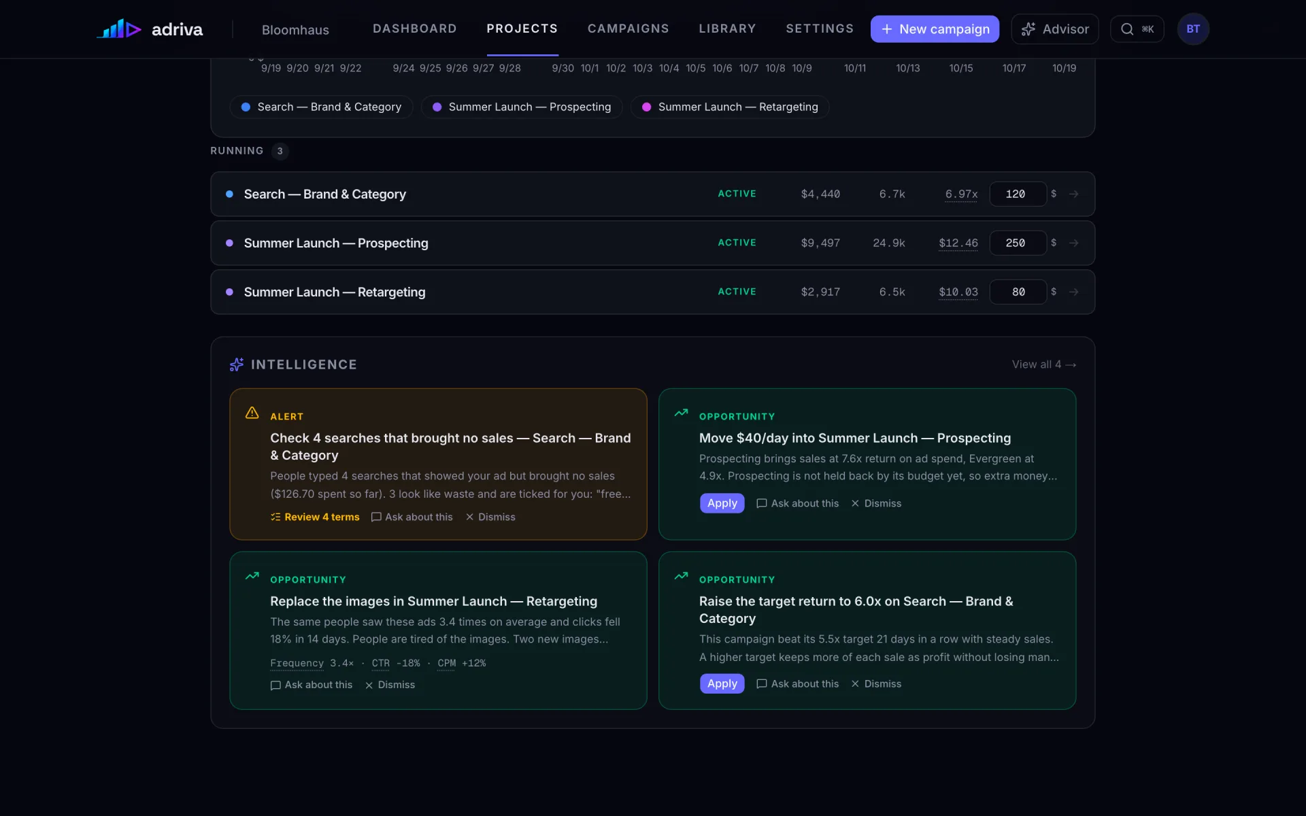This screenshot has height=816, width=1306.
Task: Click the $12.46 metric value
Action: [x=958, y=243]
